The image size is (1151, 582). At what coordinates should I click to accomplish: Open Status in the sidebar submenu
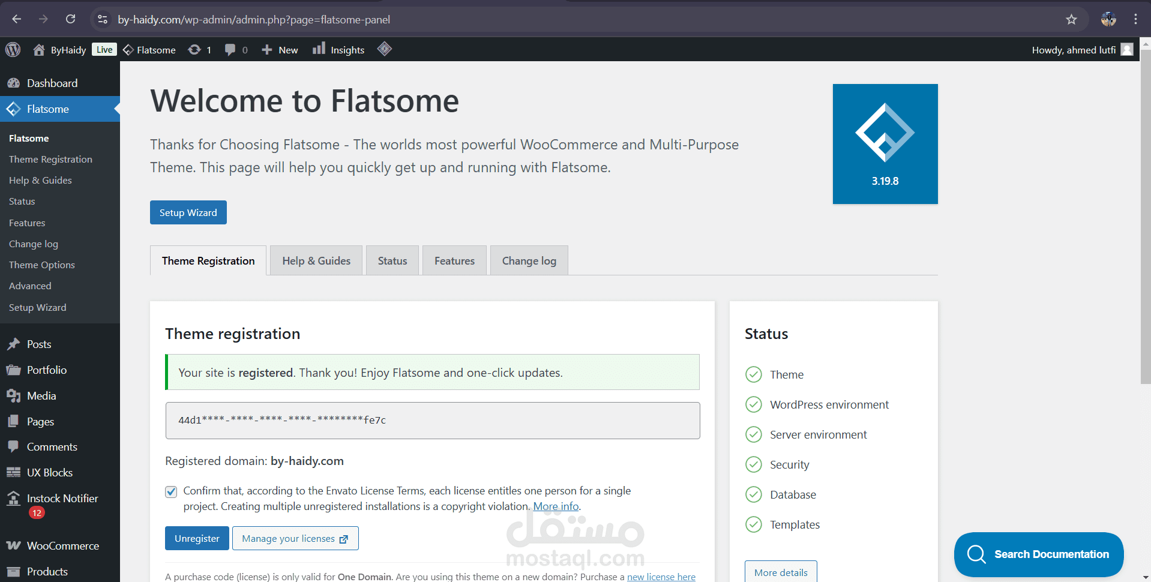pyautogui.click(x=22, y=201)
